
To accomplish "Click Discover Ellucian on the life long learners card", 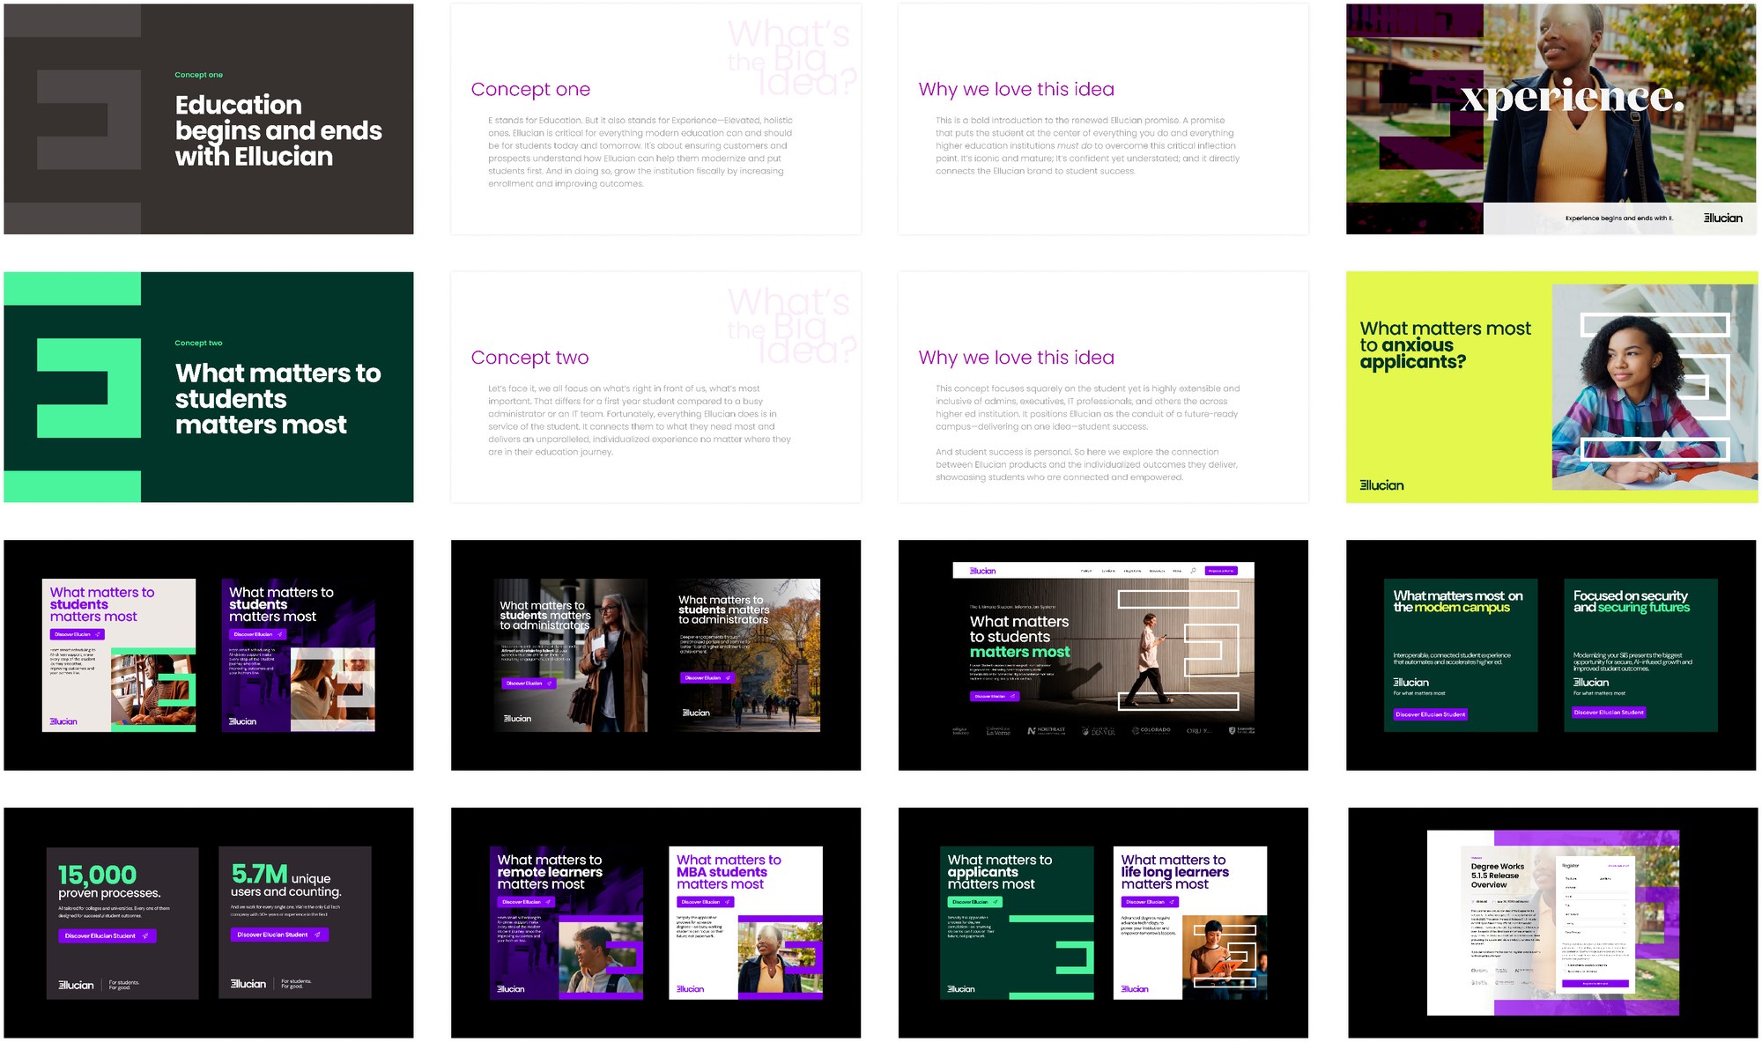I will pos(1150,902).
